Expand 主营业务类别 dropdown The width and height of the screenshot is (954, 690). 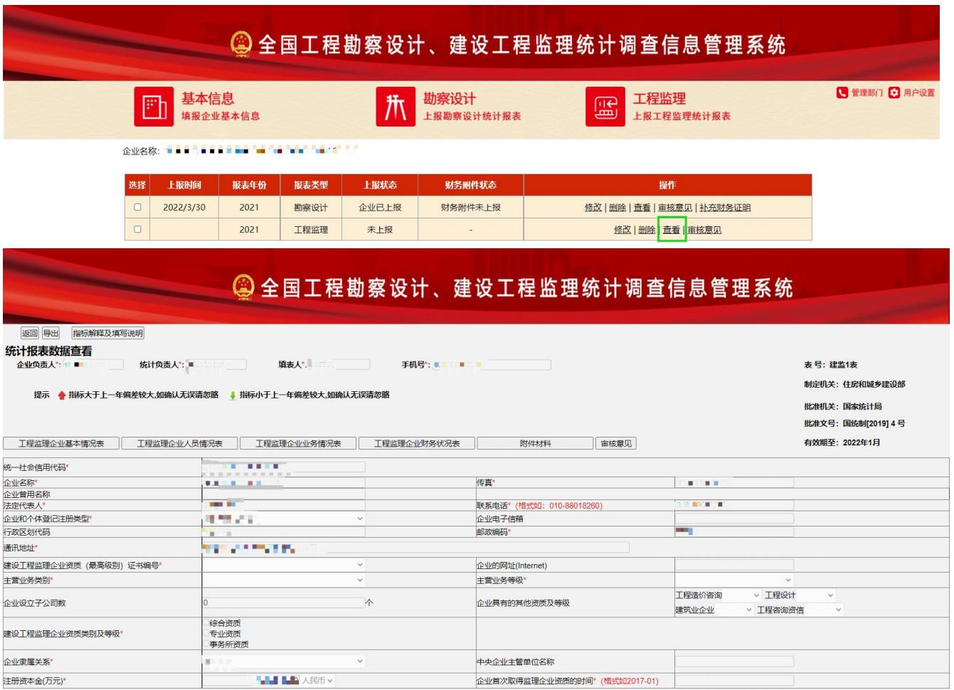(x=284, y=580)
